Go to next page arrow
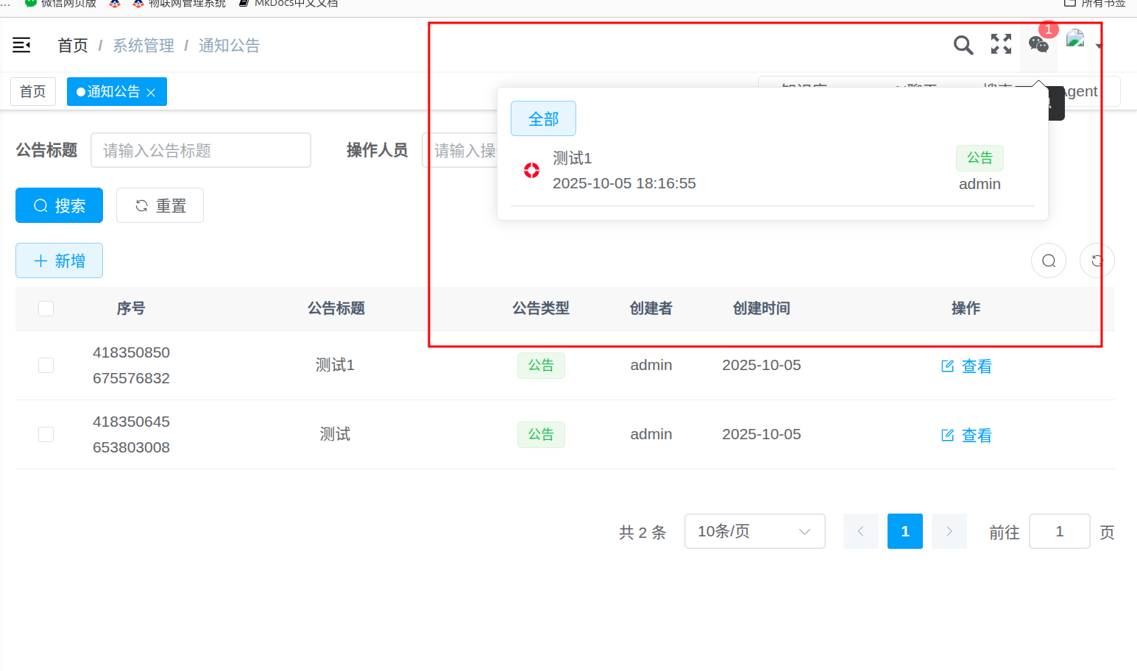1137x671 pixels. tap(949, 531)
